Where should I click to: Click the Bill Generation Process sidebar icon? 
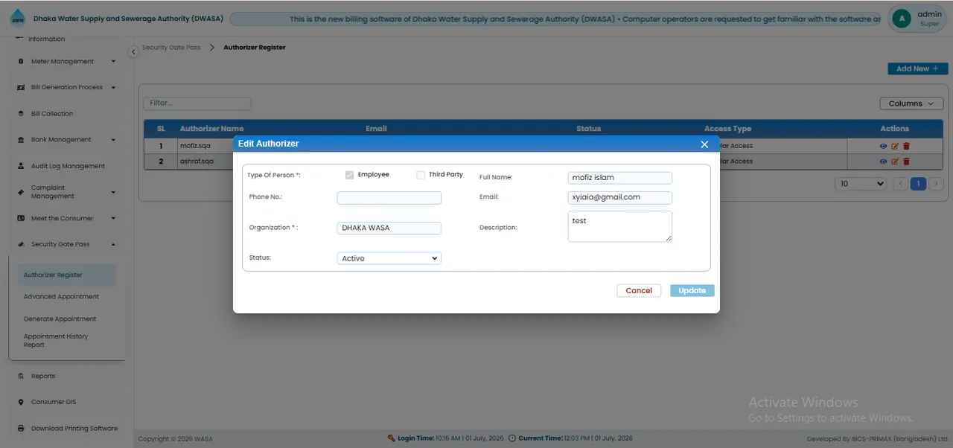point(21,88)
